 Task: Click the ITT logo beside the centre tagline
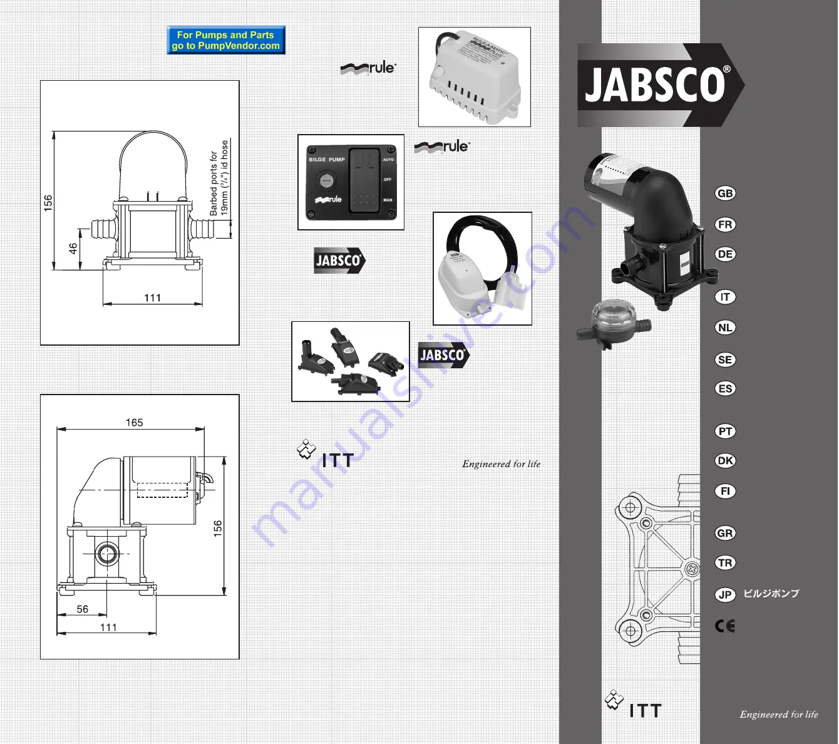pyautogui.click(x=326, y=453)
